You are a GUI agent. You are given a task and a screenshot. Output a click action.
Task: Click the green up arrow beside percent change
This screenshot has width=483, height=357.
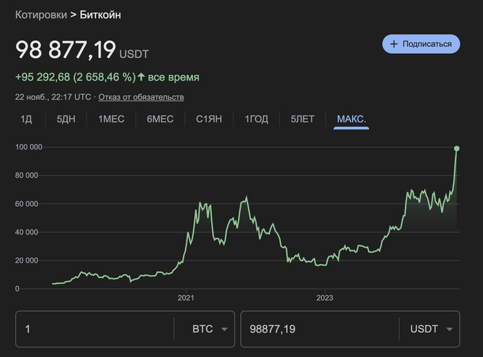click(141, 77)
